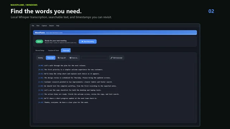Click the record dot icon in Start Recording
Viewport: 230px width, 129px height.
pyautogui.click(x=82, y=42)
